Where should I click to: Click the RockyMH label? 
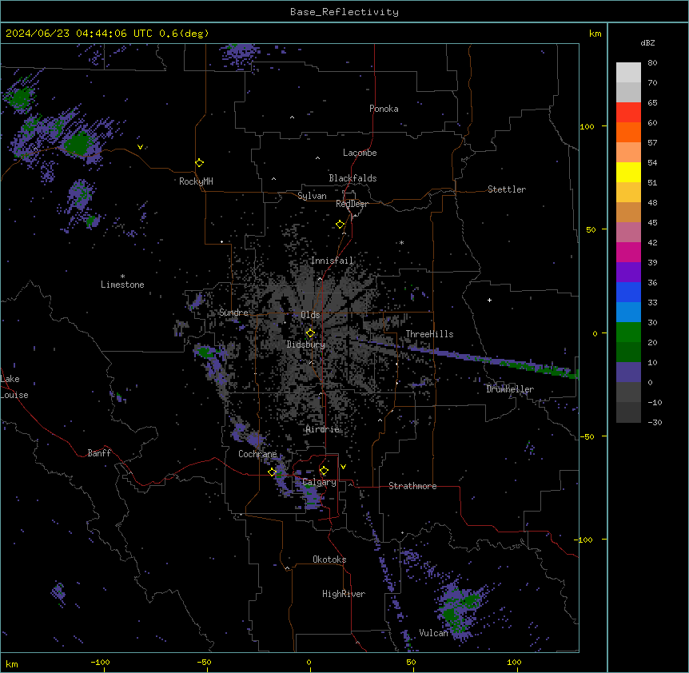[196, 181]
